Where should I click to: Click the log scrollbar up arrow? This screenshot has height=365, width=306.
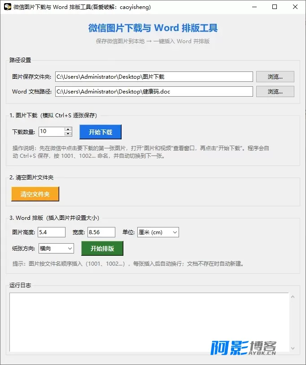point(293,297)
